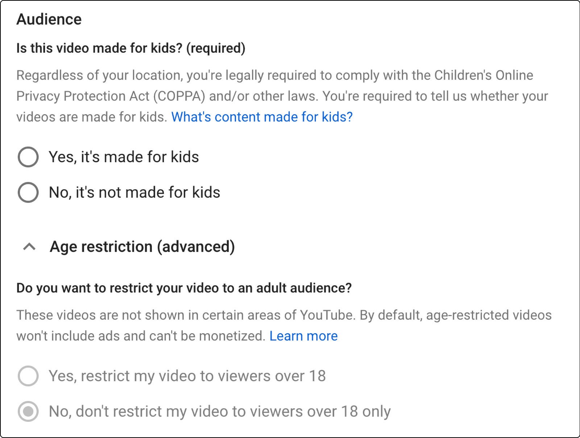Click the "Do you want to restrict your video" heading
The width and height of the screenshot is (580, 438).
tap(184, 288)
